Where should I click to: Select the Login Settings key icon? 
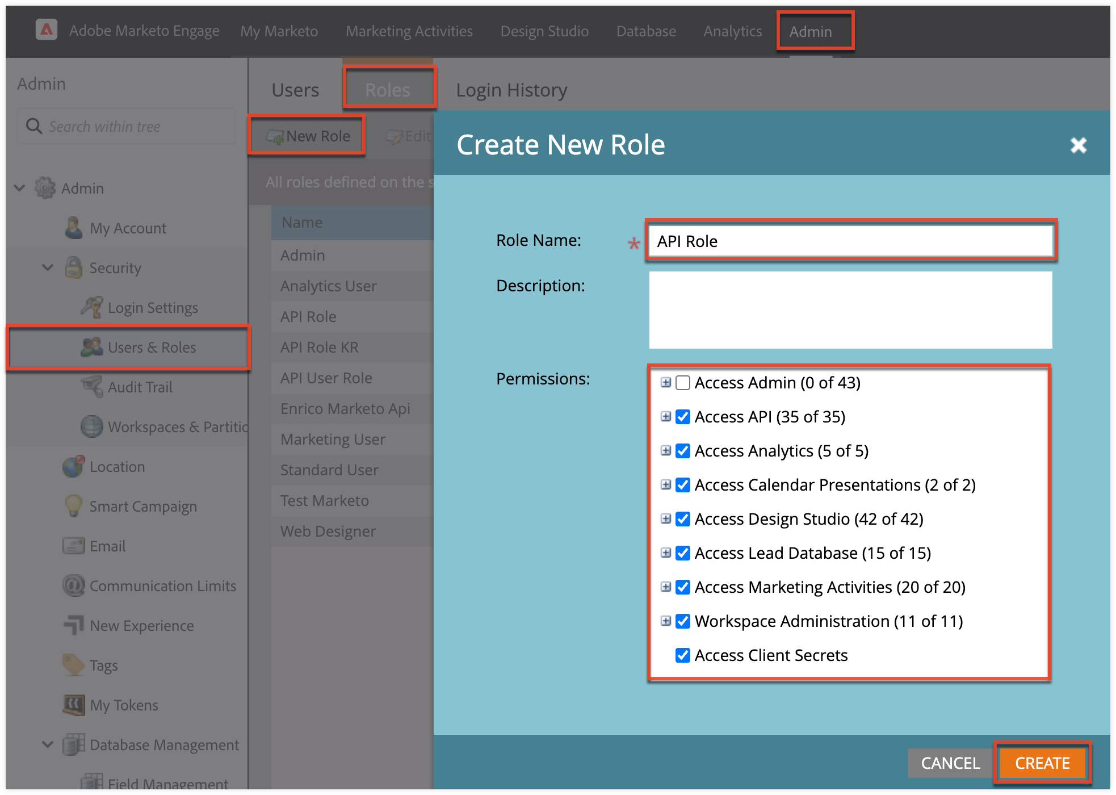coord(93,307)
